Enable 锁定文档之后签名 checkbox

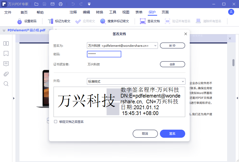(x=55, y=122)
